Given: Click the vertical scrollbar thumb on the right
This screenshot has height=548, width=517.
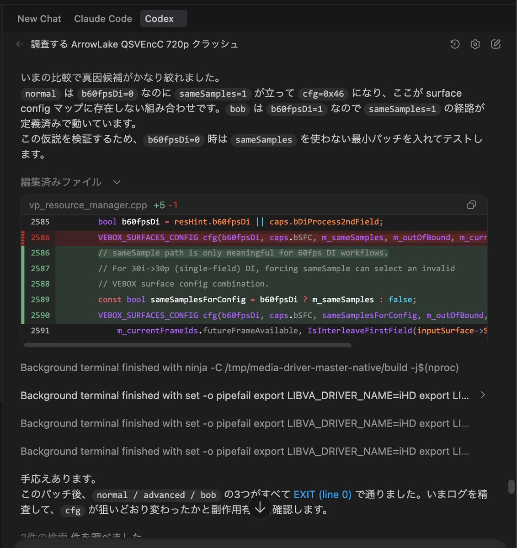Looking at the screenshot, I should (x=511, y=485).
